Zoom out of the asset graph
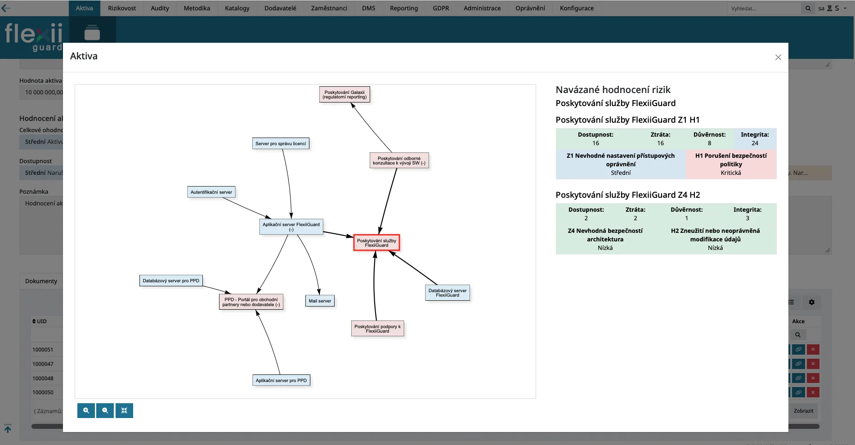855x445 pixels. point(105,410)
